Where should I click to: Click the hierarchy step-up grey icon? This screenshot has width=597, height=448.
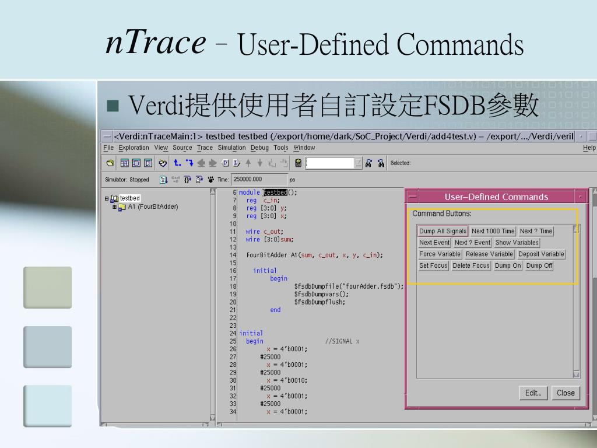tap(272, 163)
